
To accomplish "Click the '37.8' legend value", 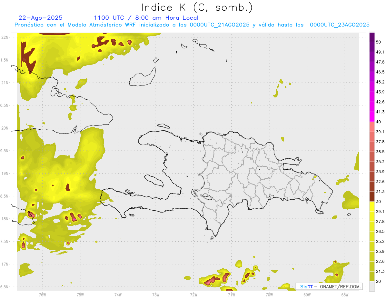I will (x=380, y=142).
